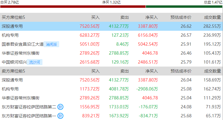Click 深股通专用 in the seller table

(x=12, y=80)
